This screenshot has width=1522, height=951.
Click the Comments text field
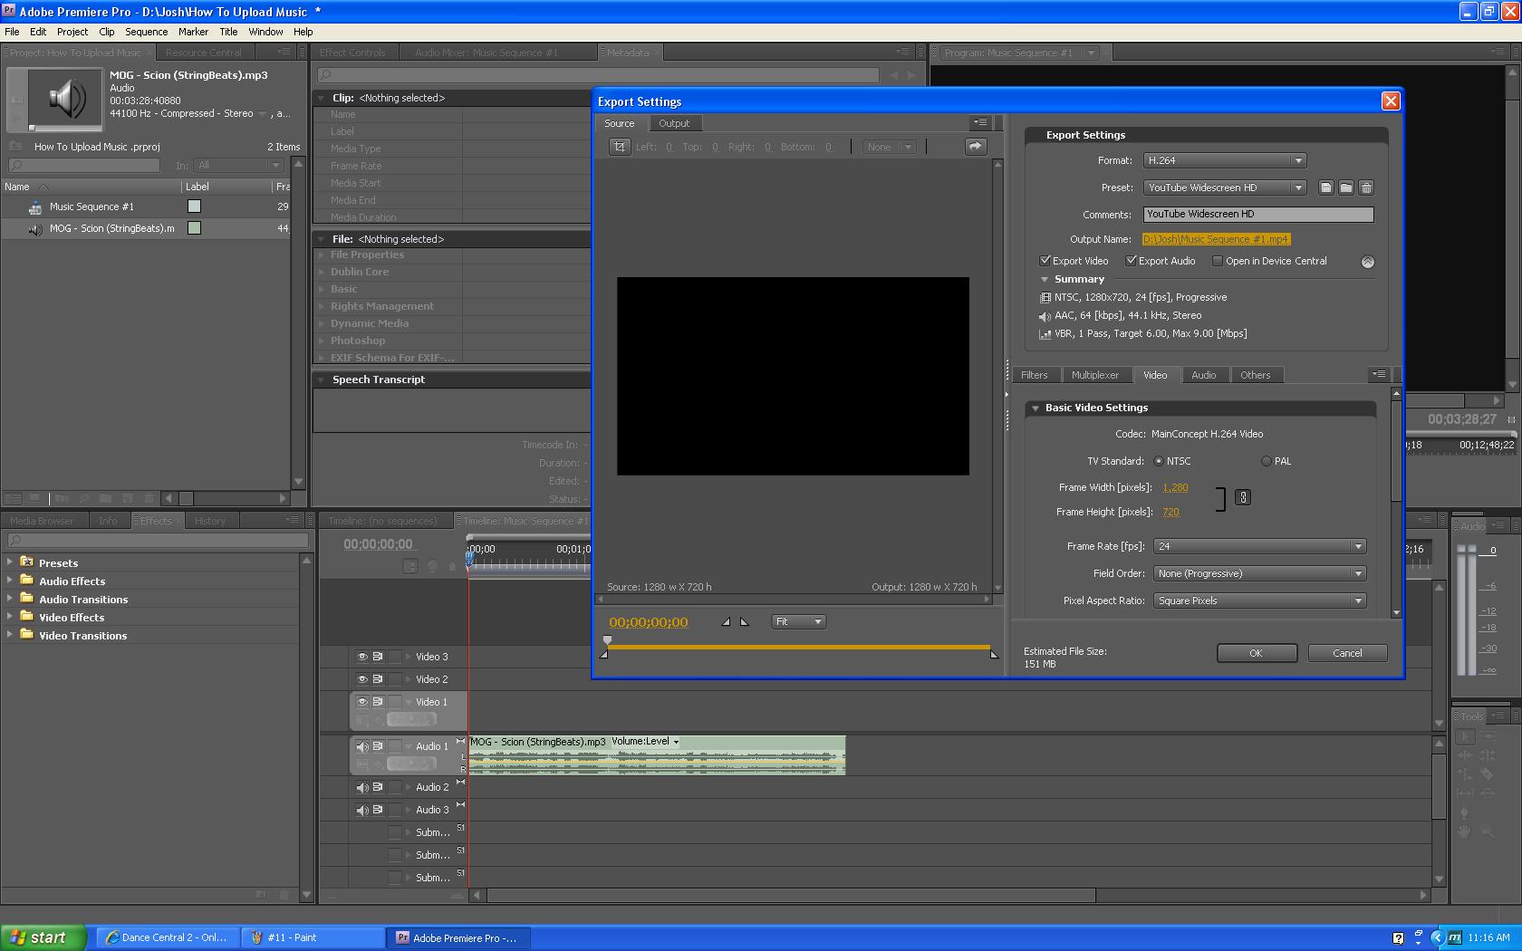(1258, 215)
